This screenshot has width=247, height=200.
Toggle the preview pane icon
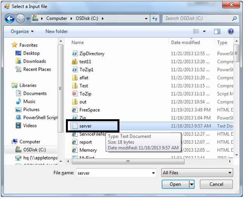coord(217,31)
